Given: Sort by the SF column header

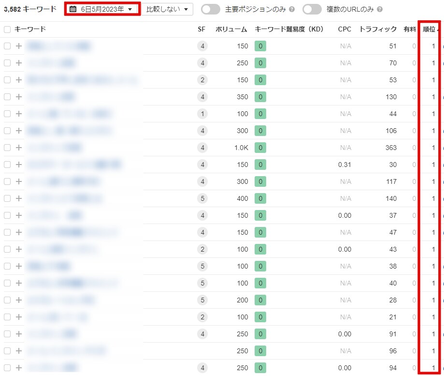Looking at the screenshot, I should (x=201, y=29).
